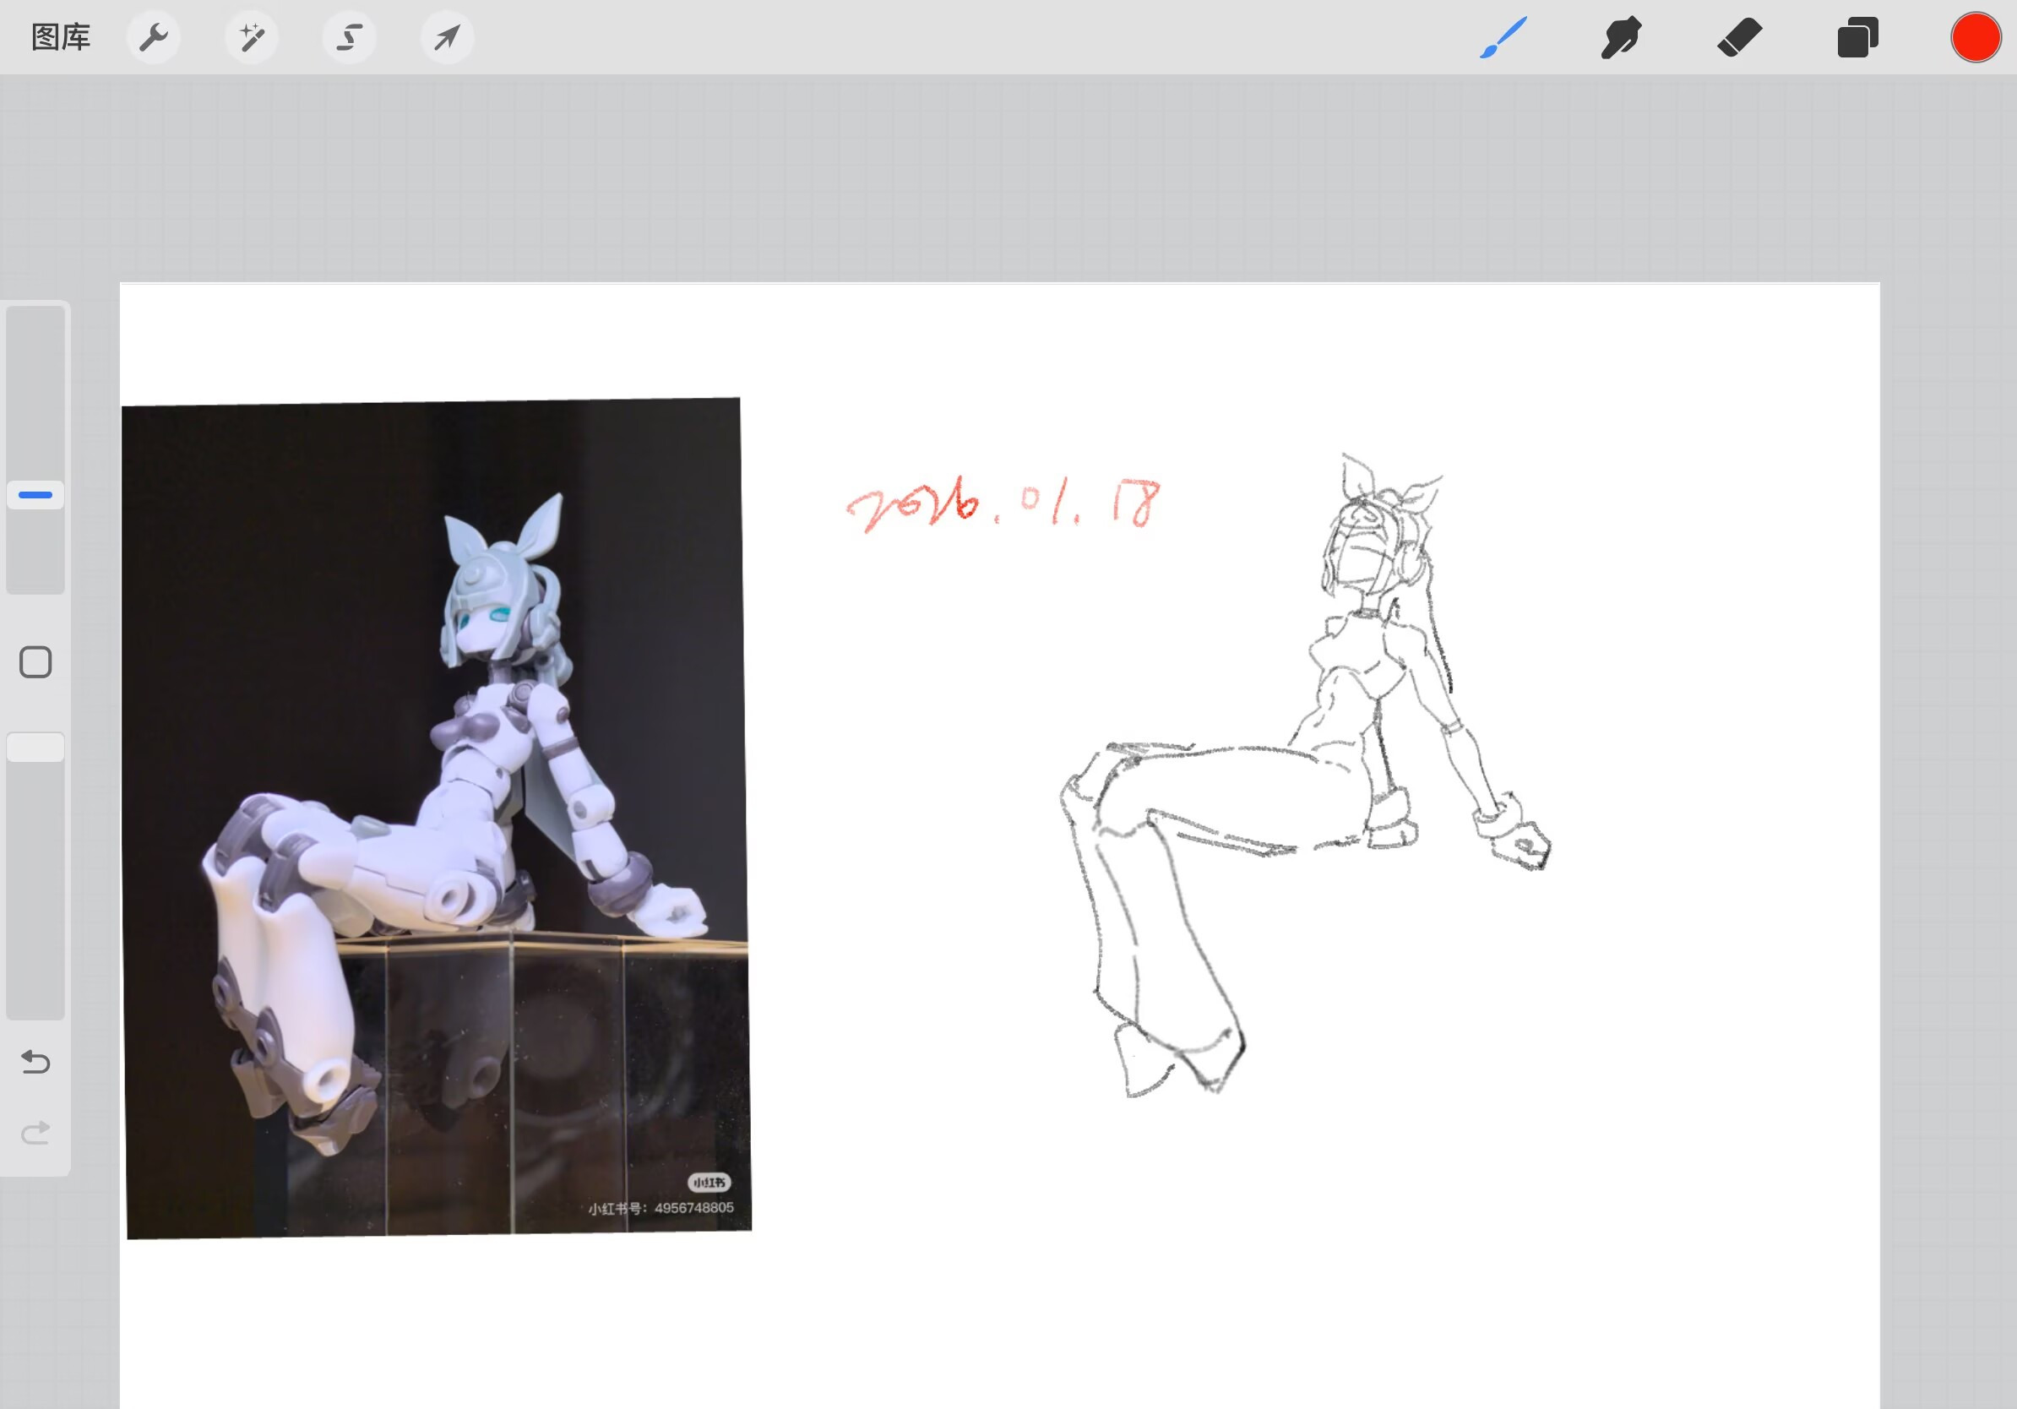Activate the Transform arrow tool

(447, 38)
